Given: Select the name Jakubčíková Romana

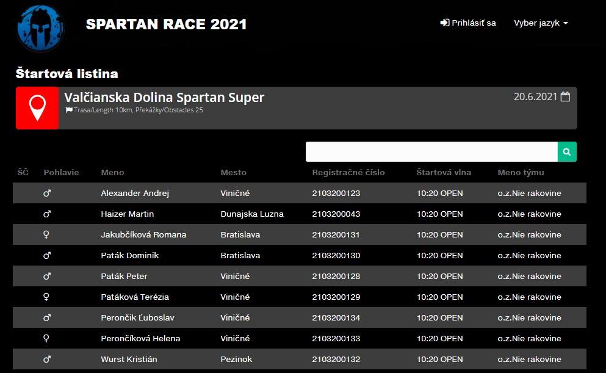Looking at the screenshot, I should coord(143,234).
